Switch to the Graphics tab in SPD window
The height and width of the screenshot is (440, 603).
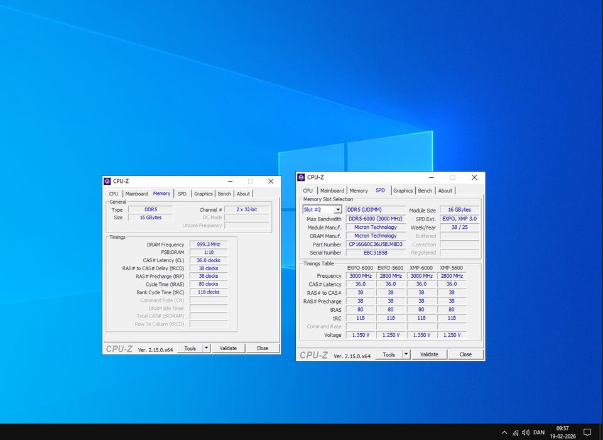[403, 190]
